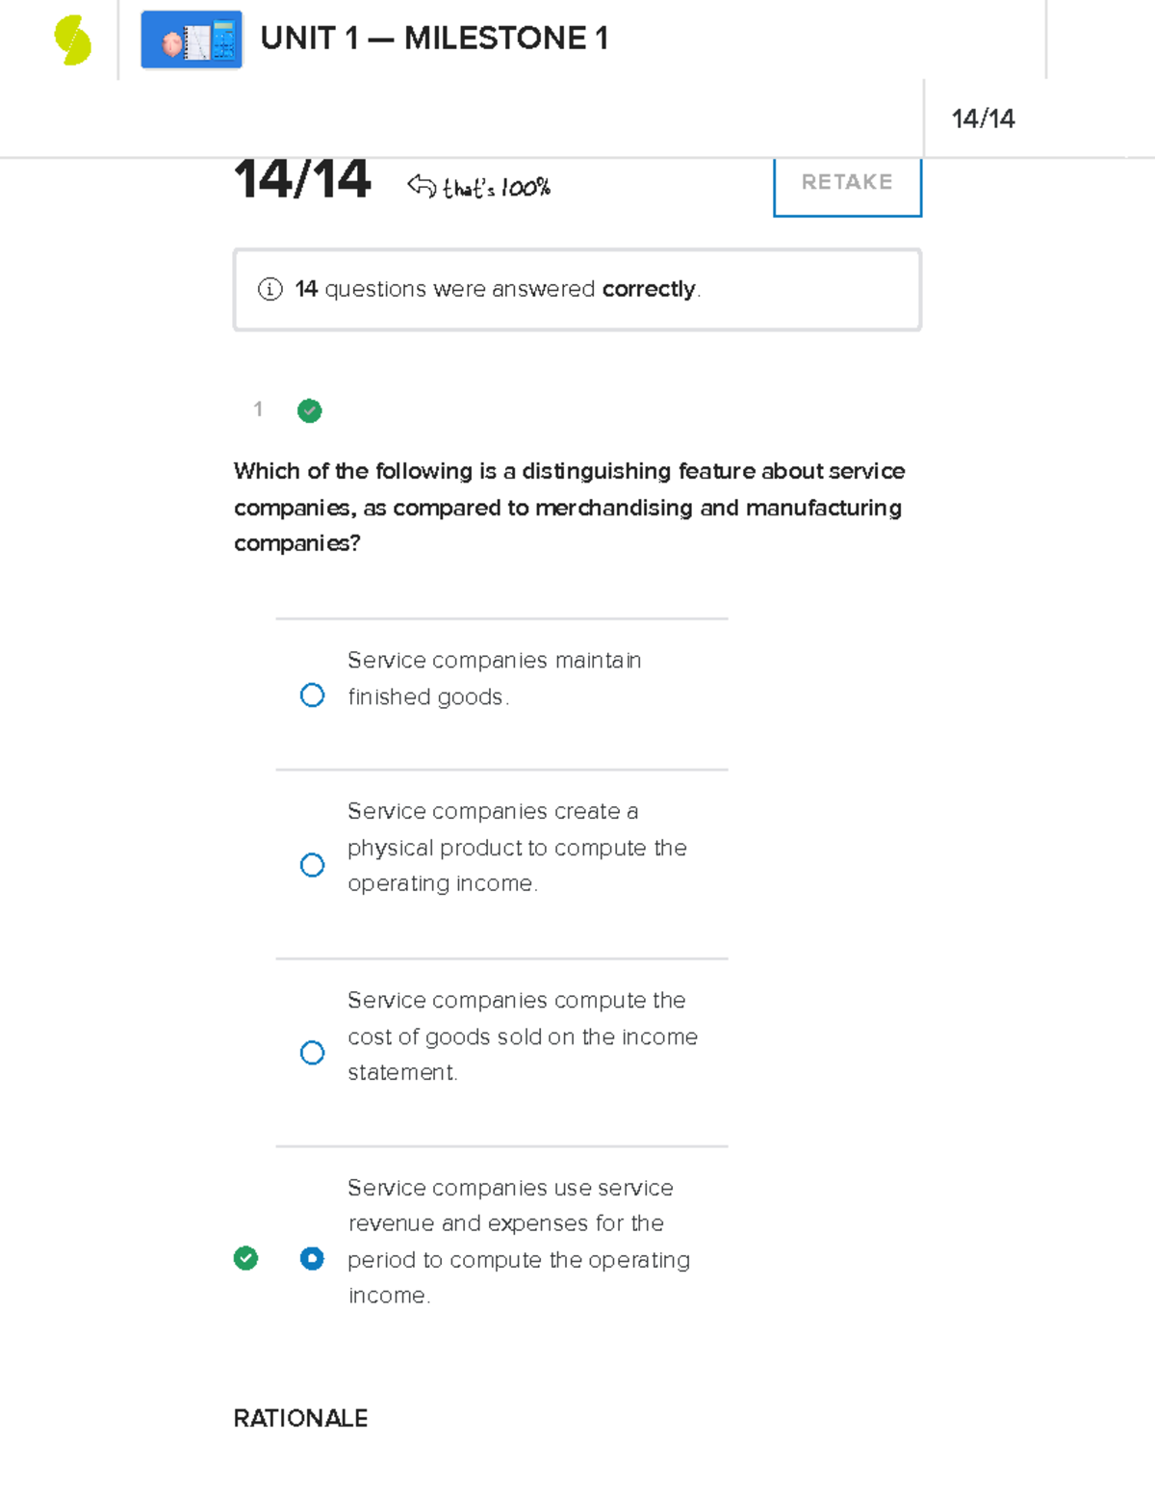
Task: Select the "service revenue and expenses" radio button
Action: [313, 1259]
